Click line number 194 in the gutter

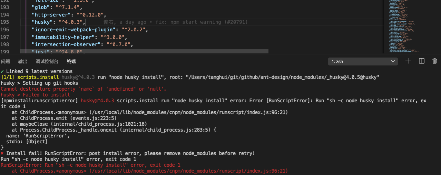click(5, 14)
